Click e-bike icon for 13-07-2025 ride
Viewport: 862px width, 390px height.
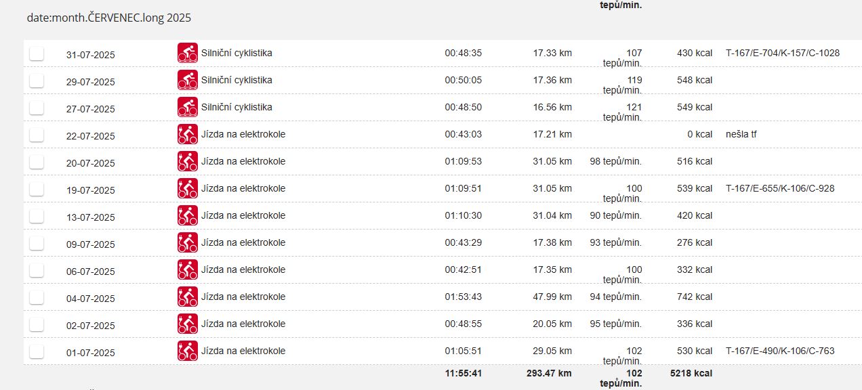[x=188, y=215]
